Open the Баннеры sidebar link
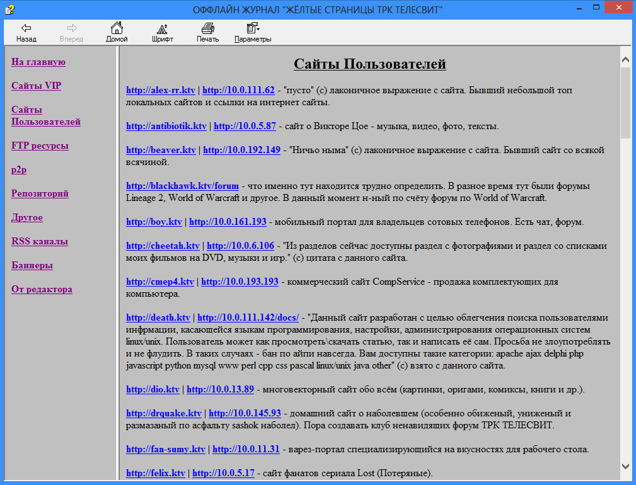 coord(32,265)
